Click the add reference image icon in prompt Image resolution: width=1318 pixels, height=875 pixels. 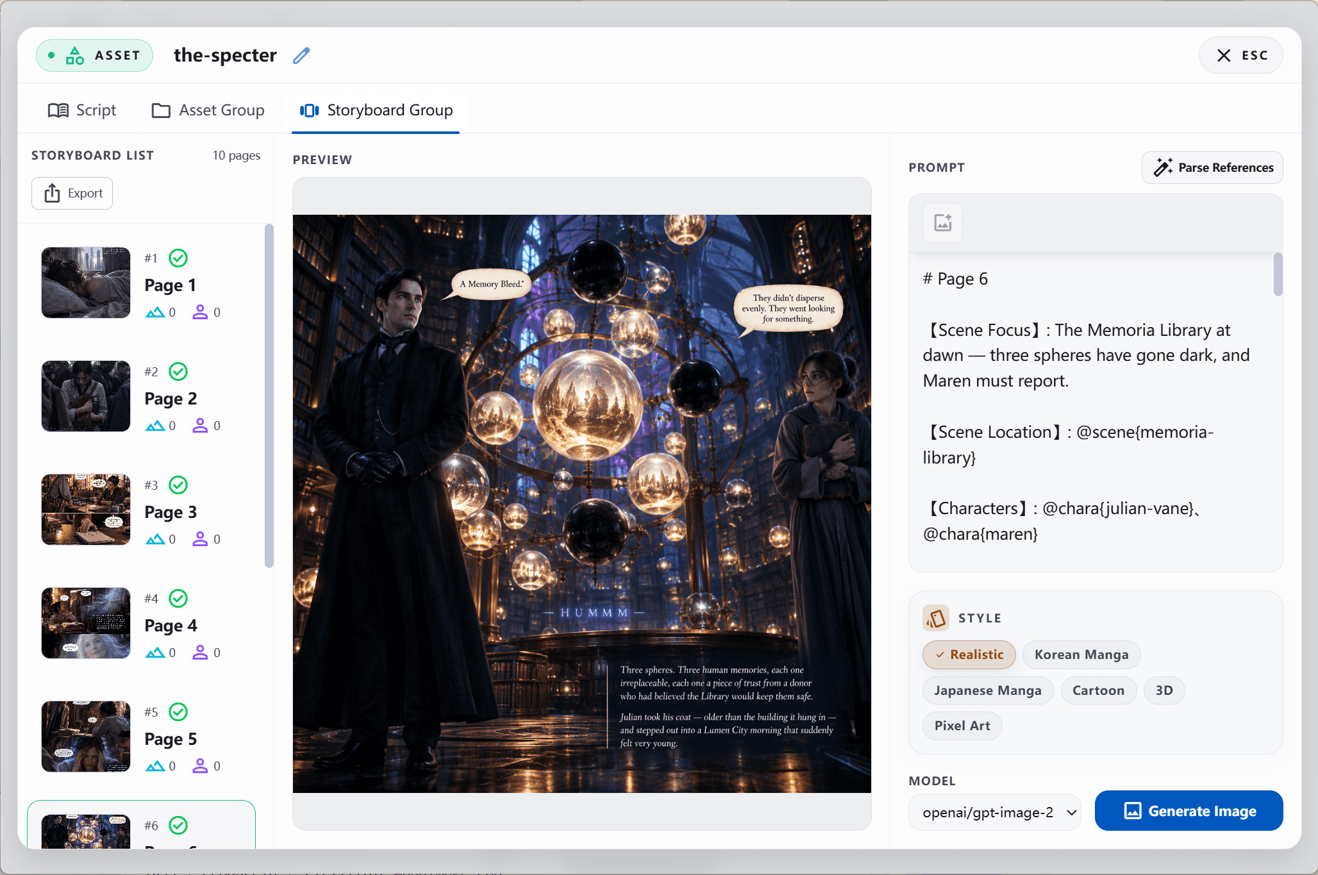[x=942, y=222]
